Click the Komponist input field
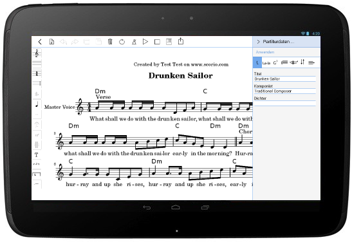The image size is (352, 242). pyautogui.click(x=285, y=91)
